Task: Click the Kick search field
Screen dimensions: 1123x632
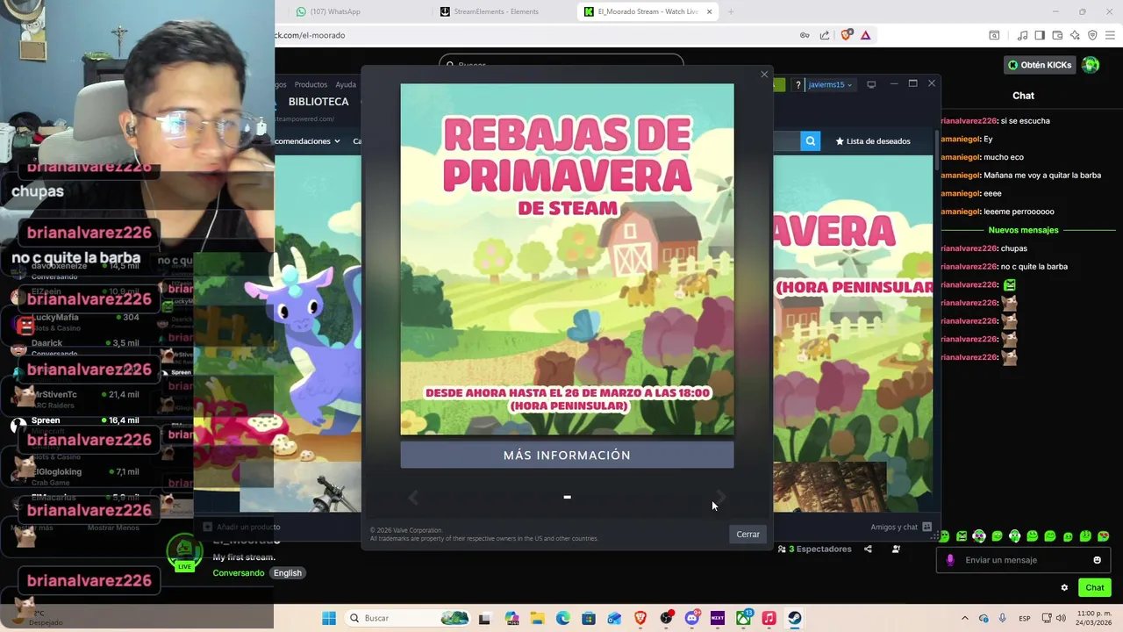Action: click(561, 63)
